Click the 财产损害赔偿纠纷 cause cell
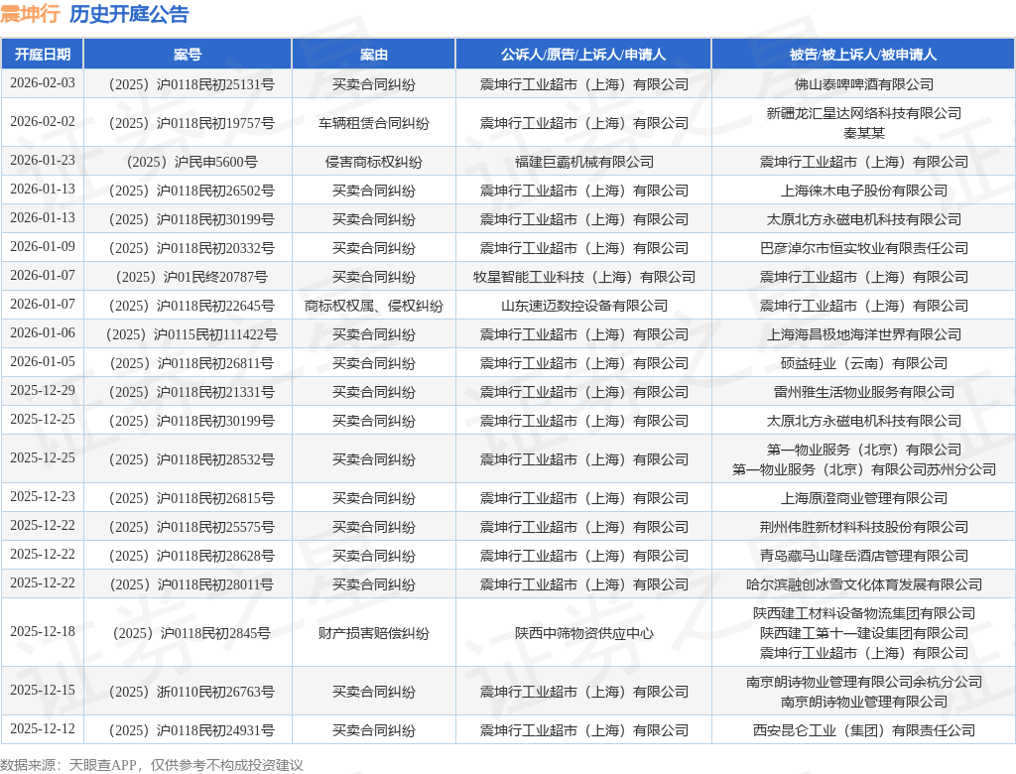The image size is (1016, 774). 374,633
